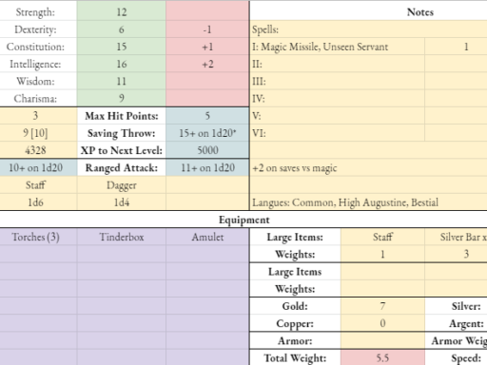Click the Tinderbox equipment cell

coord(121,237)
